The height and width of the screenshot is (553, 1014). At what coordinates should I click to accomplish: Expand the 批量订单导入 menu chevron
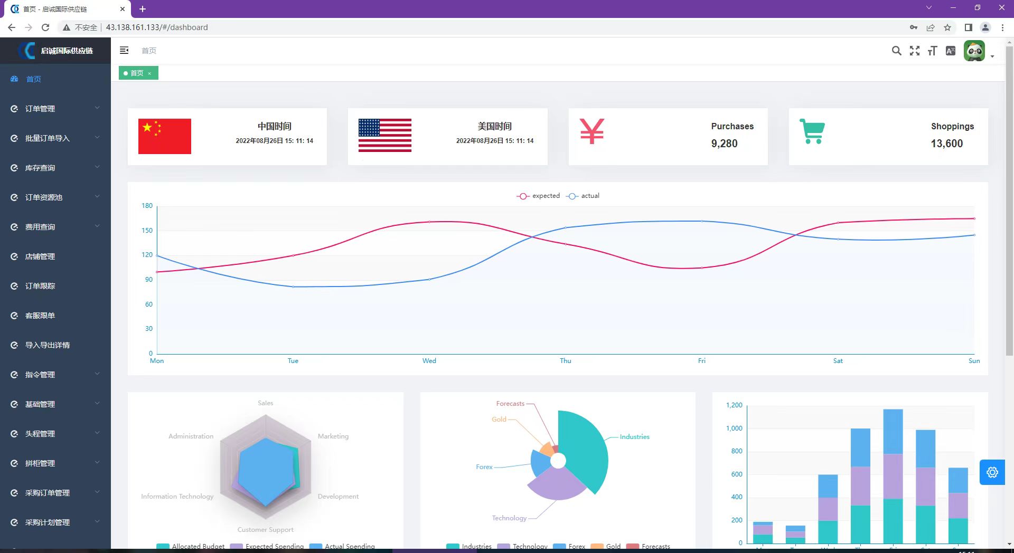pos(97,138)
